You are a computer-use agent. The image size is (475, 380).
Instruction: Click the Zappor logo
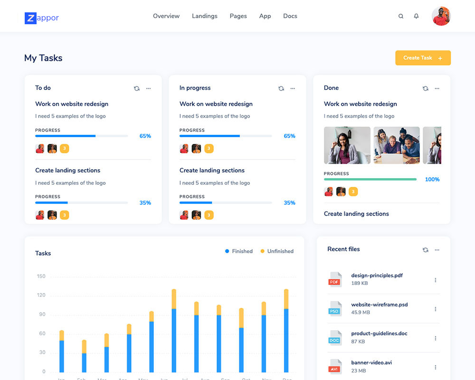[x=42, y=18]
